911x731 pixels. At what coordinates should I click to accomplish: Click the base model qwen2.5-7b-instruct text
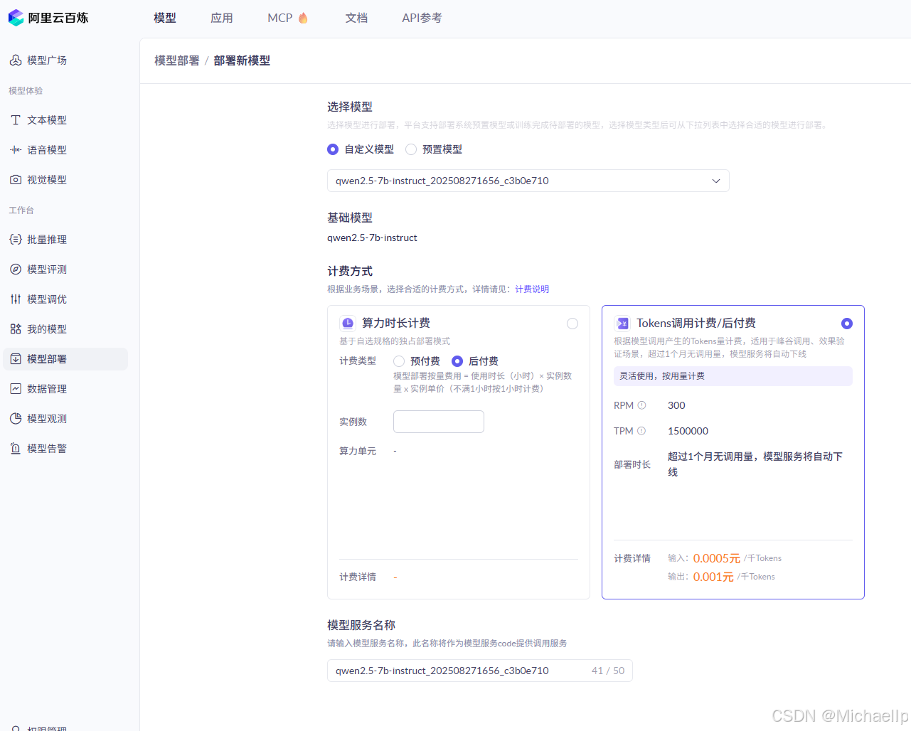pos(372,238)
